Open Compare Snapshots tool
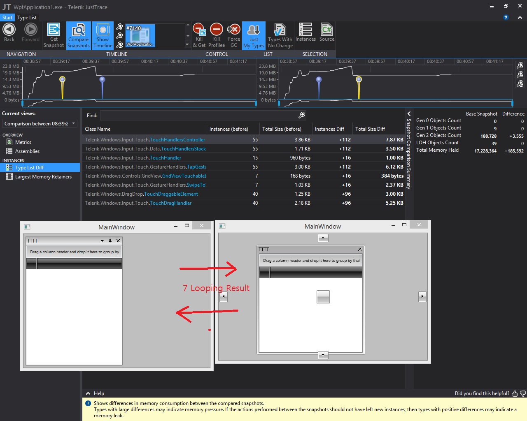Image resolution: width=527 pixels, height=421 pixels. click(78, 35)
